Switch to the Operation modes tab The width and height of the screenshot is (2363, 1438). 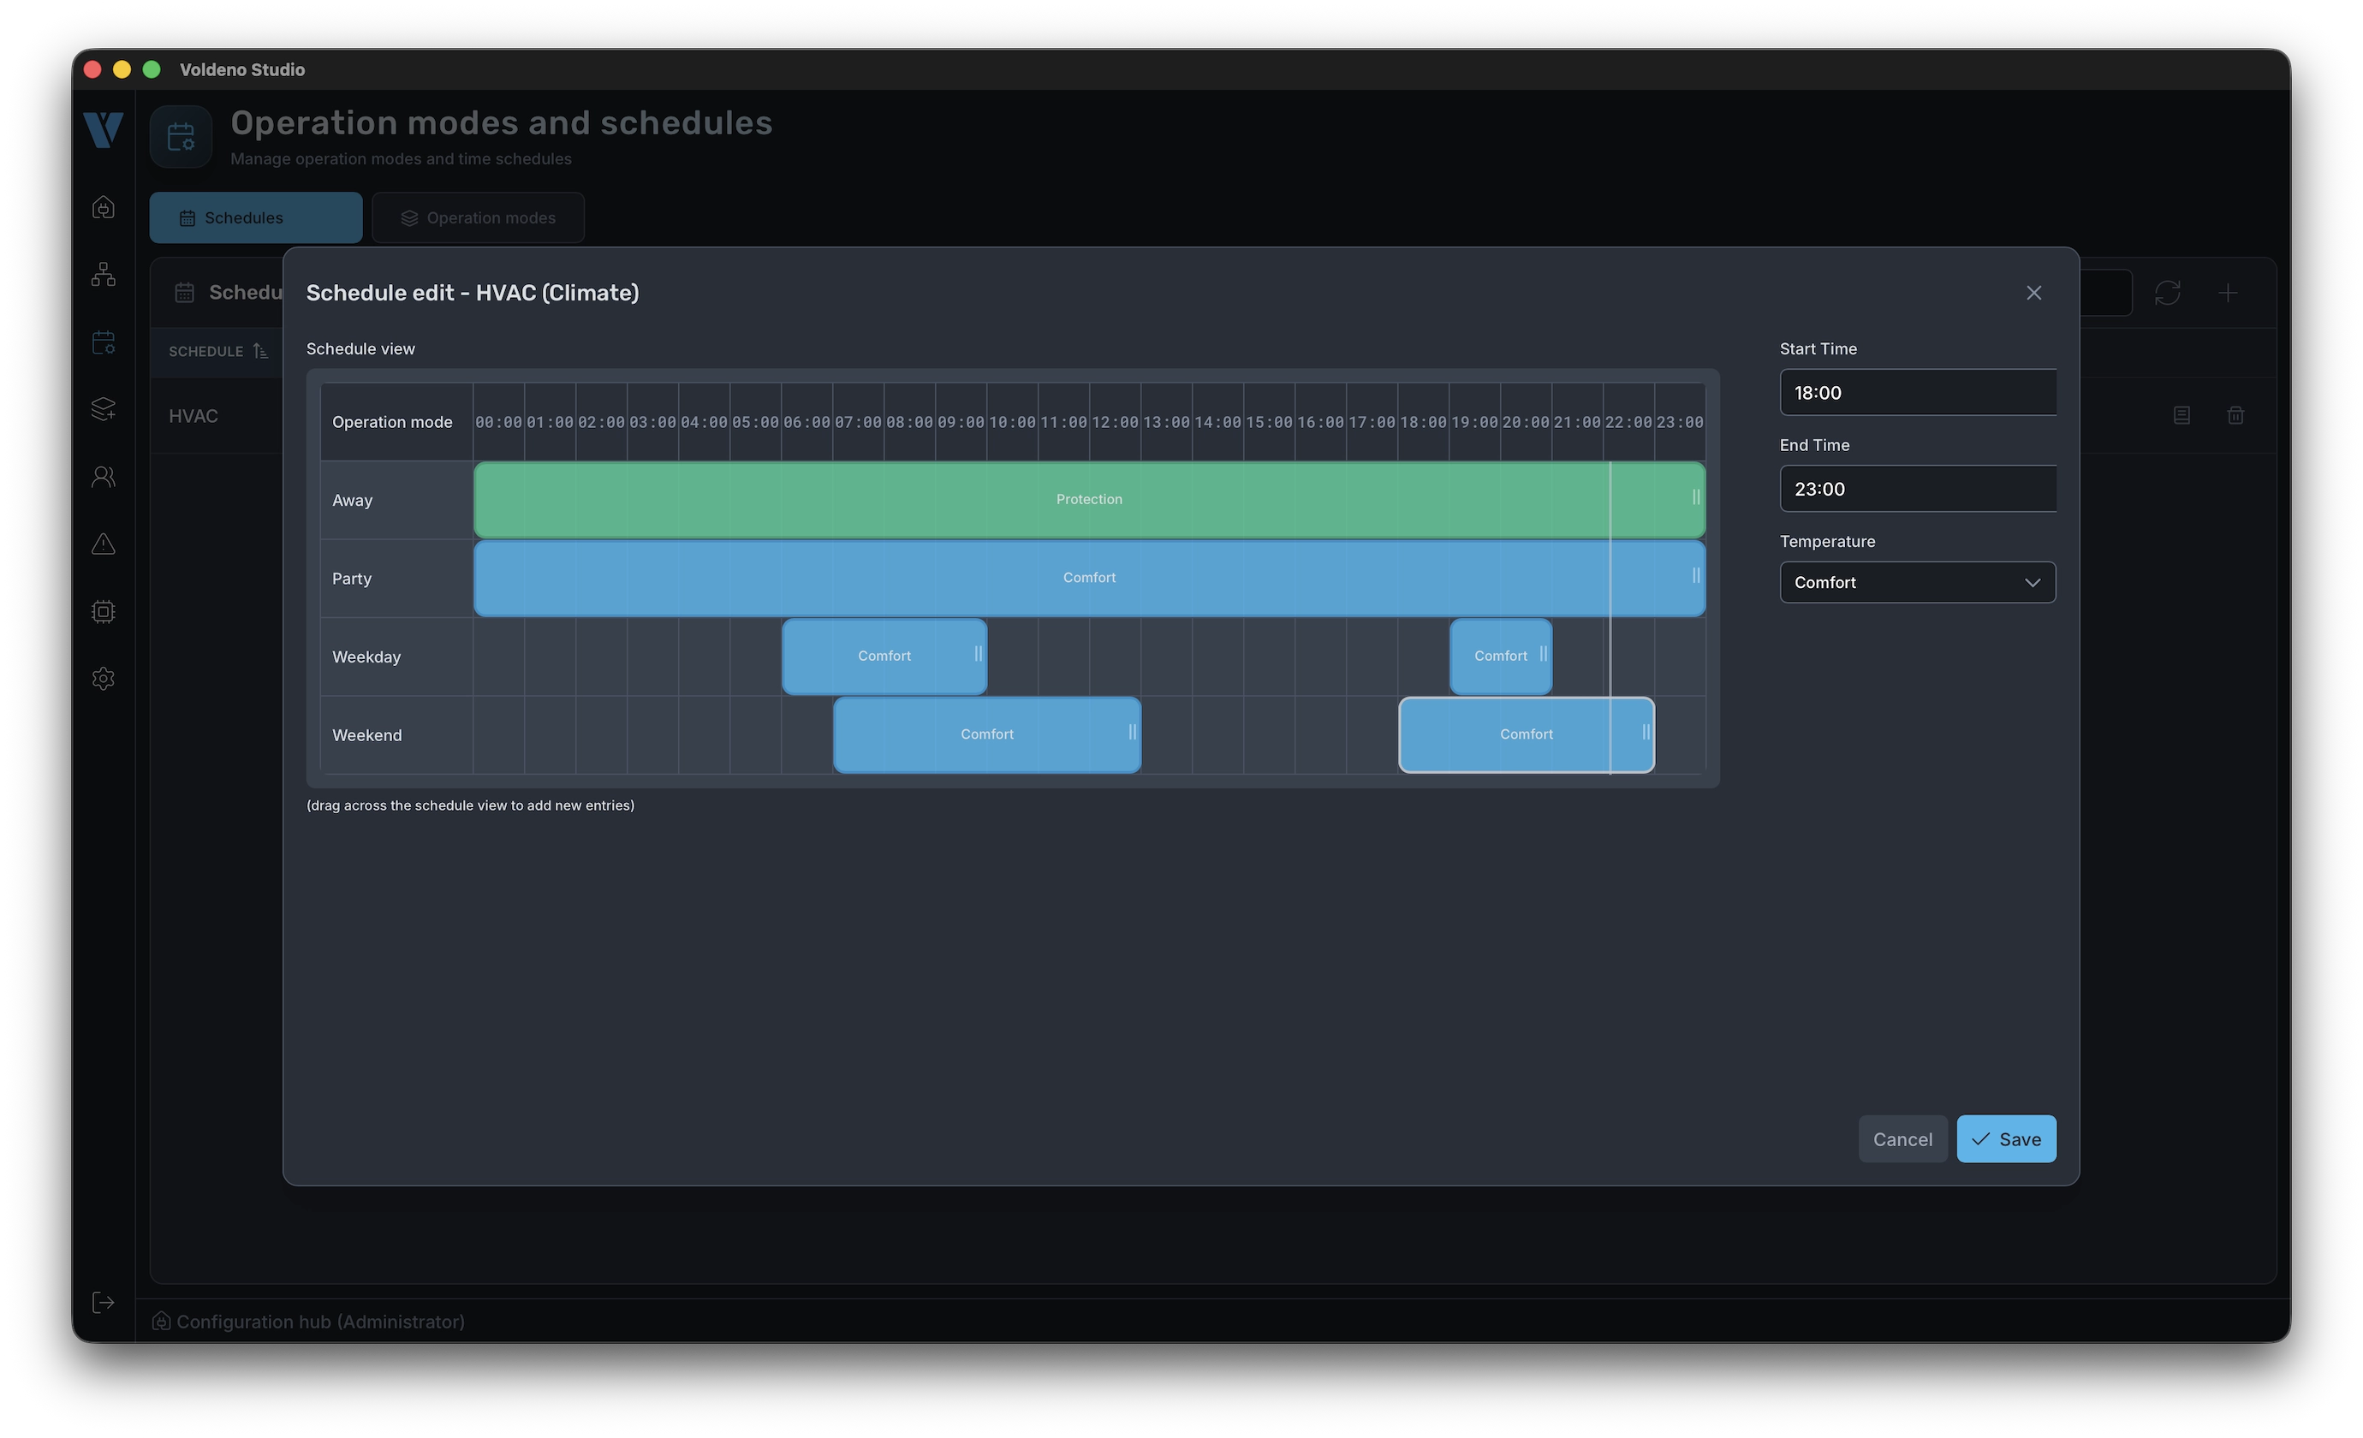[x=478, y=217]
